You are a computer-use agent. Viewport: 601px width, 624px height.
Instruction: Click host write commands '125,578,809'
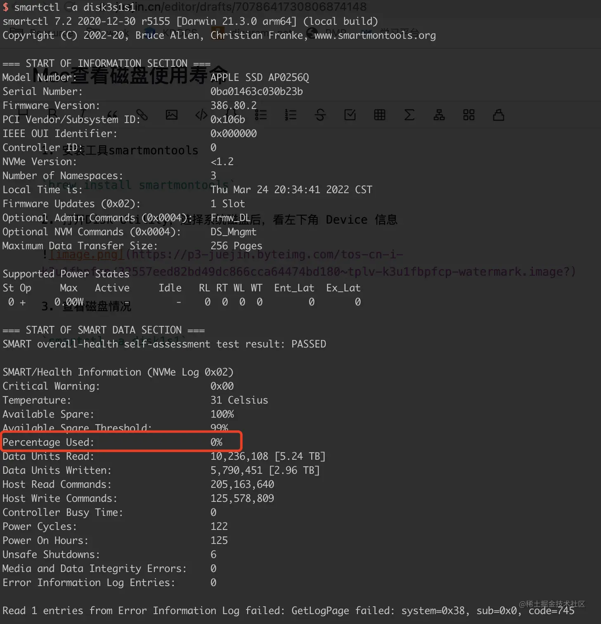pos(242,498)
